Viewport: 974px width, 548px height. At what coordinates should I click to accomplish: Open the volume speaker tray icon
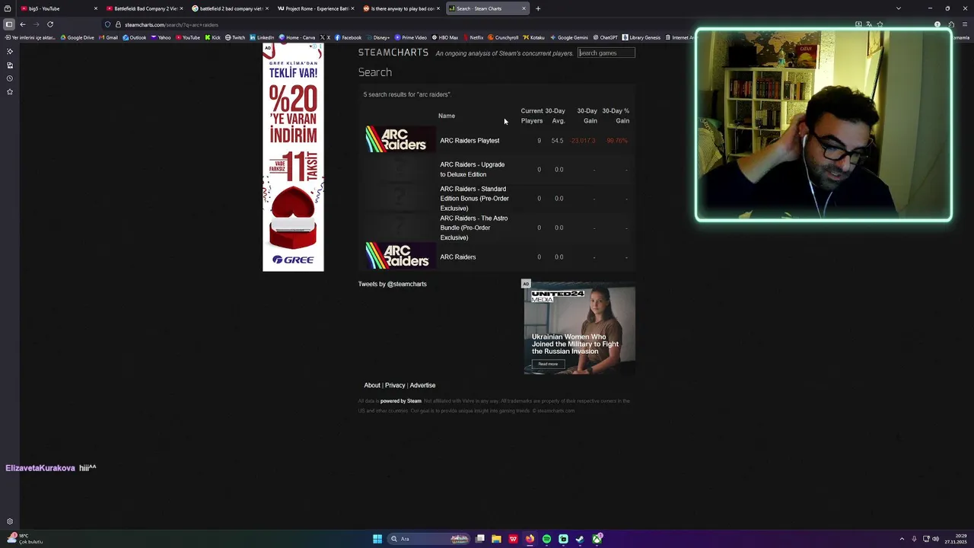pyautogui.click(x=935, y=539)
